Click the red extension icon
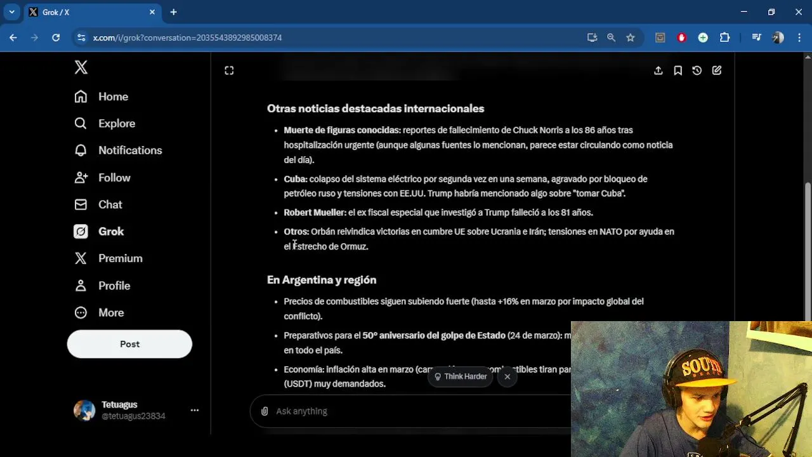 [682, 37]
